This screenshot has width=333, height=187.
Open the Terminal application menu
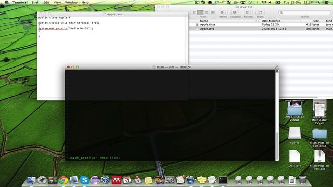pyautogui.click(x=20, y=2)
